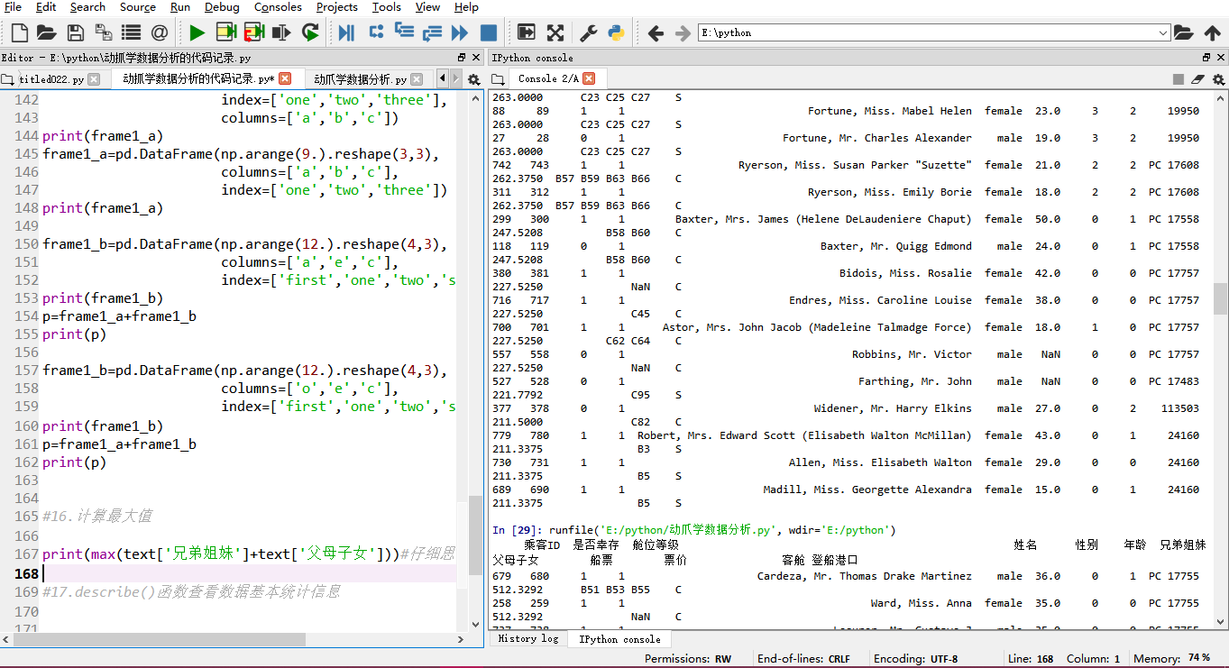
Task: Click Re-run last script icon
Action: pyautogui.click(x=310, y=33)
